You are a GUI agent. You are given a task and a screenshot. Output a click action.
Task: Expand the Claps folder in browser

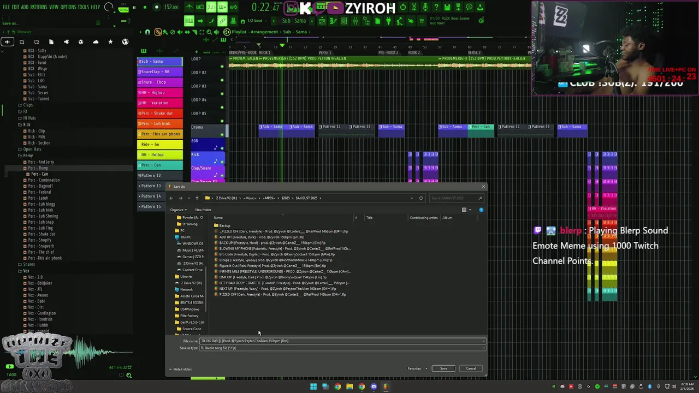point(28,105)
